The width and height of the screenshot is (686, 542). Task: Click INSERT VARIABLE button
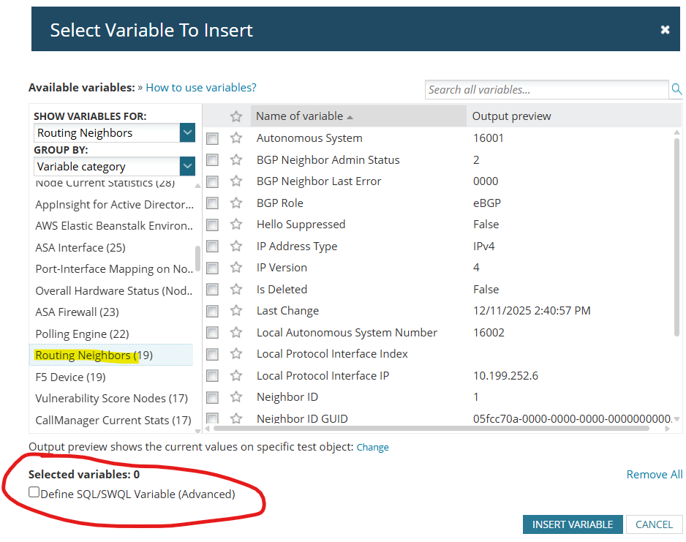coord(572,524)
